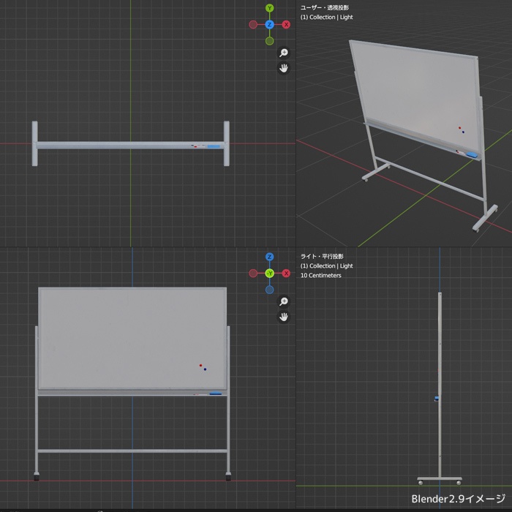Click the blue Z axis in front-view gizmo
512x512 pixels.
click(269, 257)
